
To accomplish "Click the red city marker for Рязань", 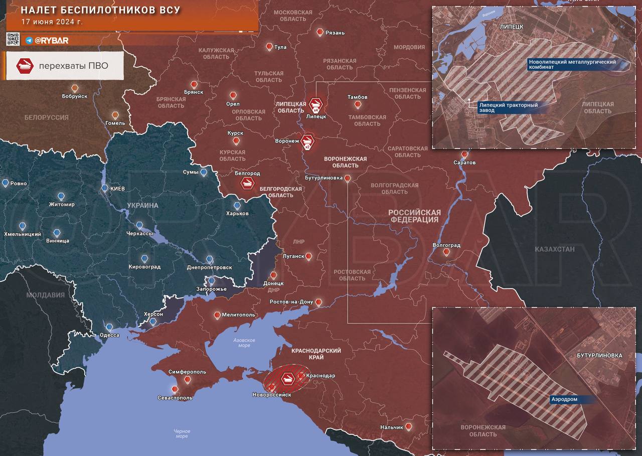I will point(320,32).
